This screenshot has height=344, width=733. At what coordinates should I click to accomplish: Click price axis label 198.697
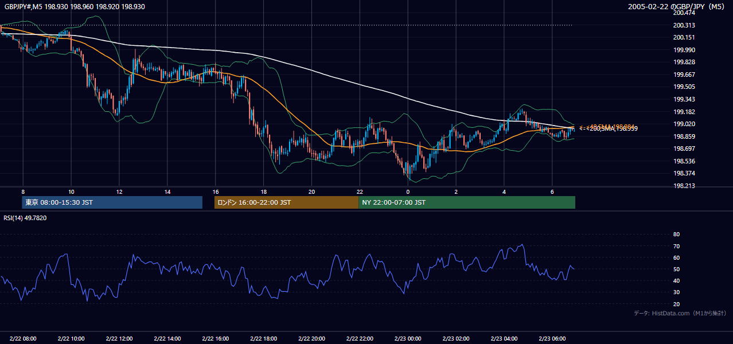pyautogui.click(x=684, y=148)
